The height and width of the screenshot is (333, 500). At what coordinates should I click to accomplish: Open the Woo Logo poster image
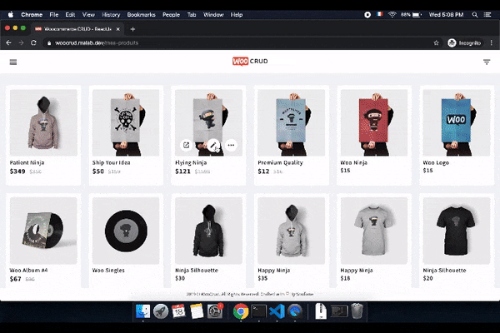[457, 122]
